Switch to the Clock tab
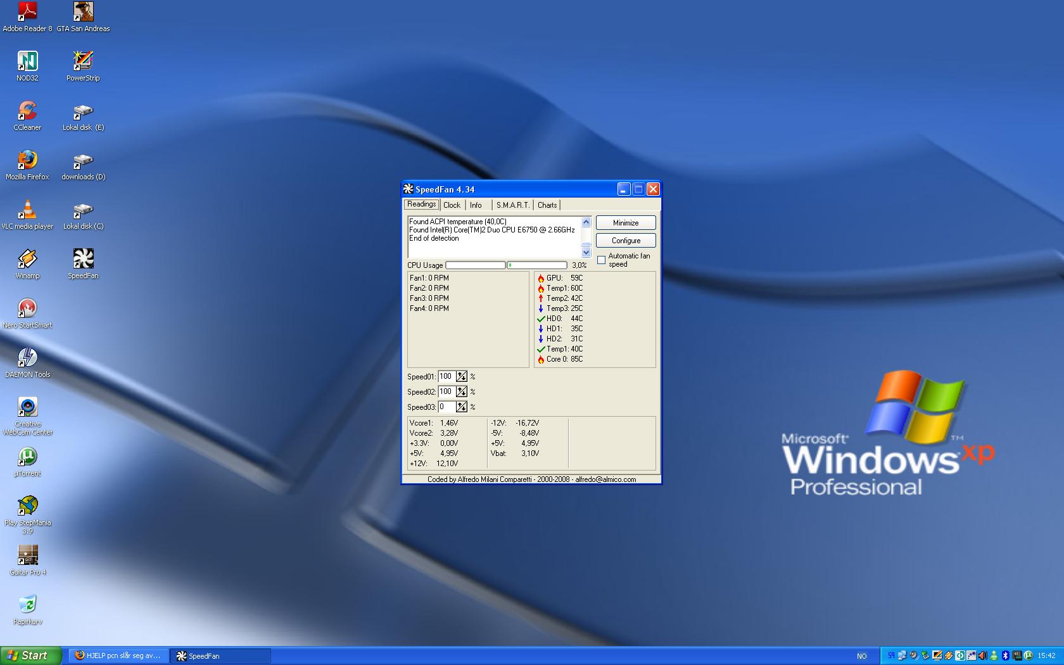Screen dimensions: 1064x665 [452, 205]
